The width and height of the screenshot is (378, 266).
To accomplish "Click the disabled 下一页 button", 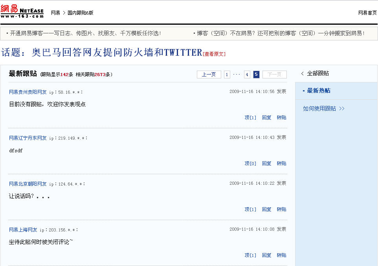I will 274,75.
